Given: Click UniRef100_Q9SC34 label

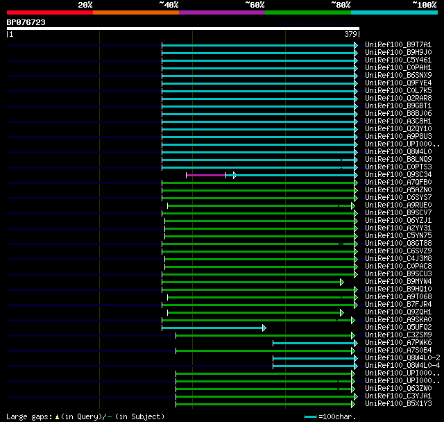Looking at the screenshot, I should (398, 175).
